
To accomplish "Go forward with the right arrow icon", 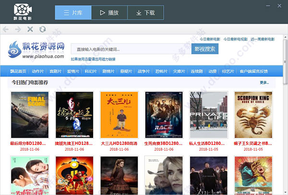I will [18, 29].
